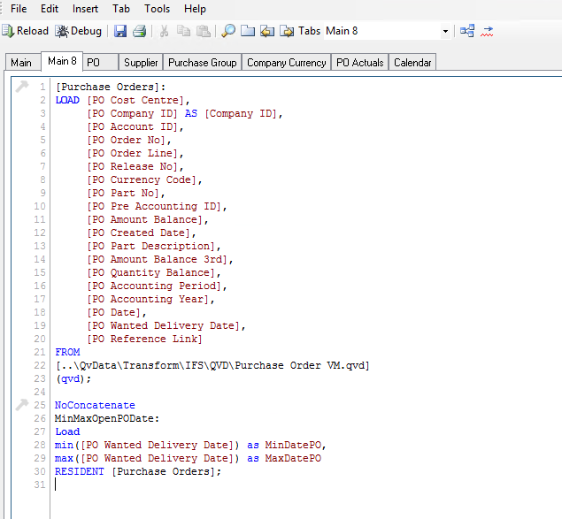Open the Tab menu
Image resolution: width=562 pixels, height=519 pixels.
121,9
